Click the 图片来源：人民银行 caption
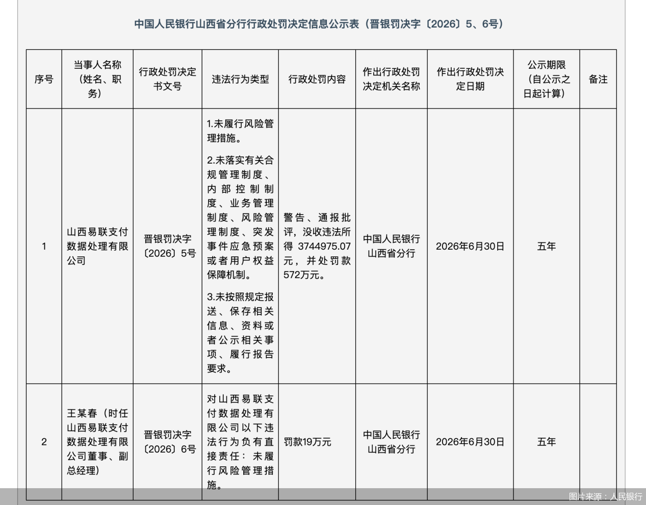646x505 pixels. [605, 496]
